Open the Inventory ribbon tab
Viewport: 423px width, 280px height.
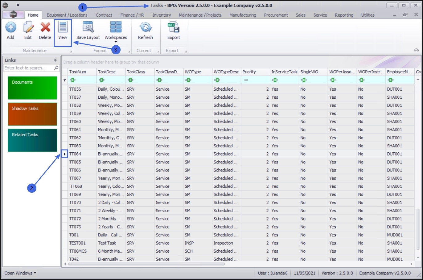click(x=162, y=15)
